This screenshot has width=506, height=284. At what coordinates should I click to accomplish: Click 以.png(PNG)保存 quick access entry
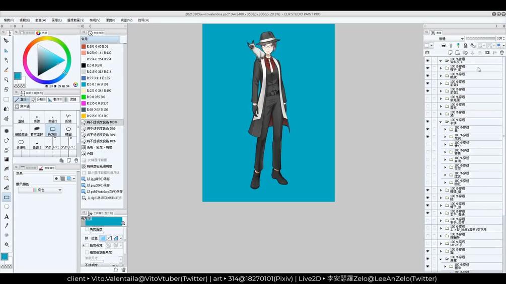(98, 185)
